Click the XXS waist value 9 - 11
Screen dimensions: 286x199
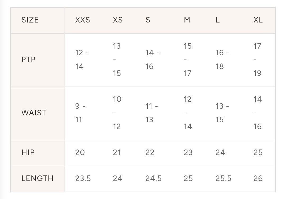click(80, 113)
